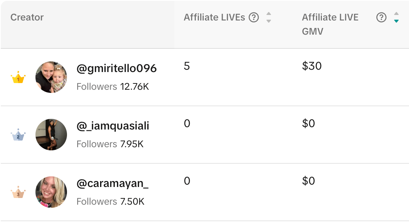Click the gold rank 1 crown icon
This screenshot has height=222, width=409.
pyautogui.click(x=18, y=77)
